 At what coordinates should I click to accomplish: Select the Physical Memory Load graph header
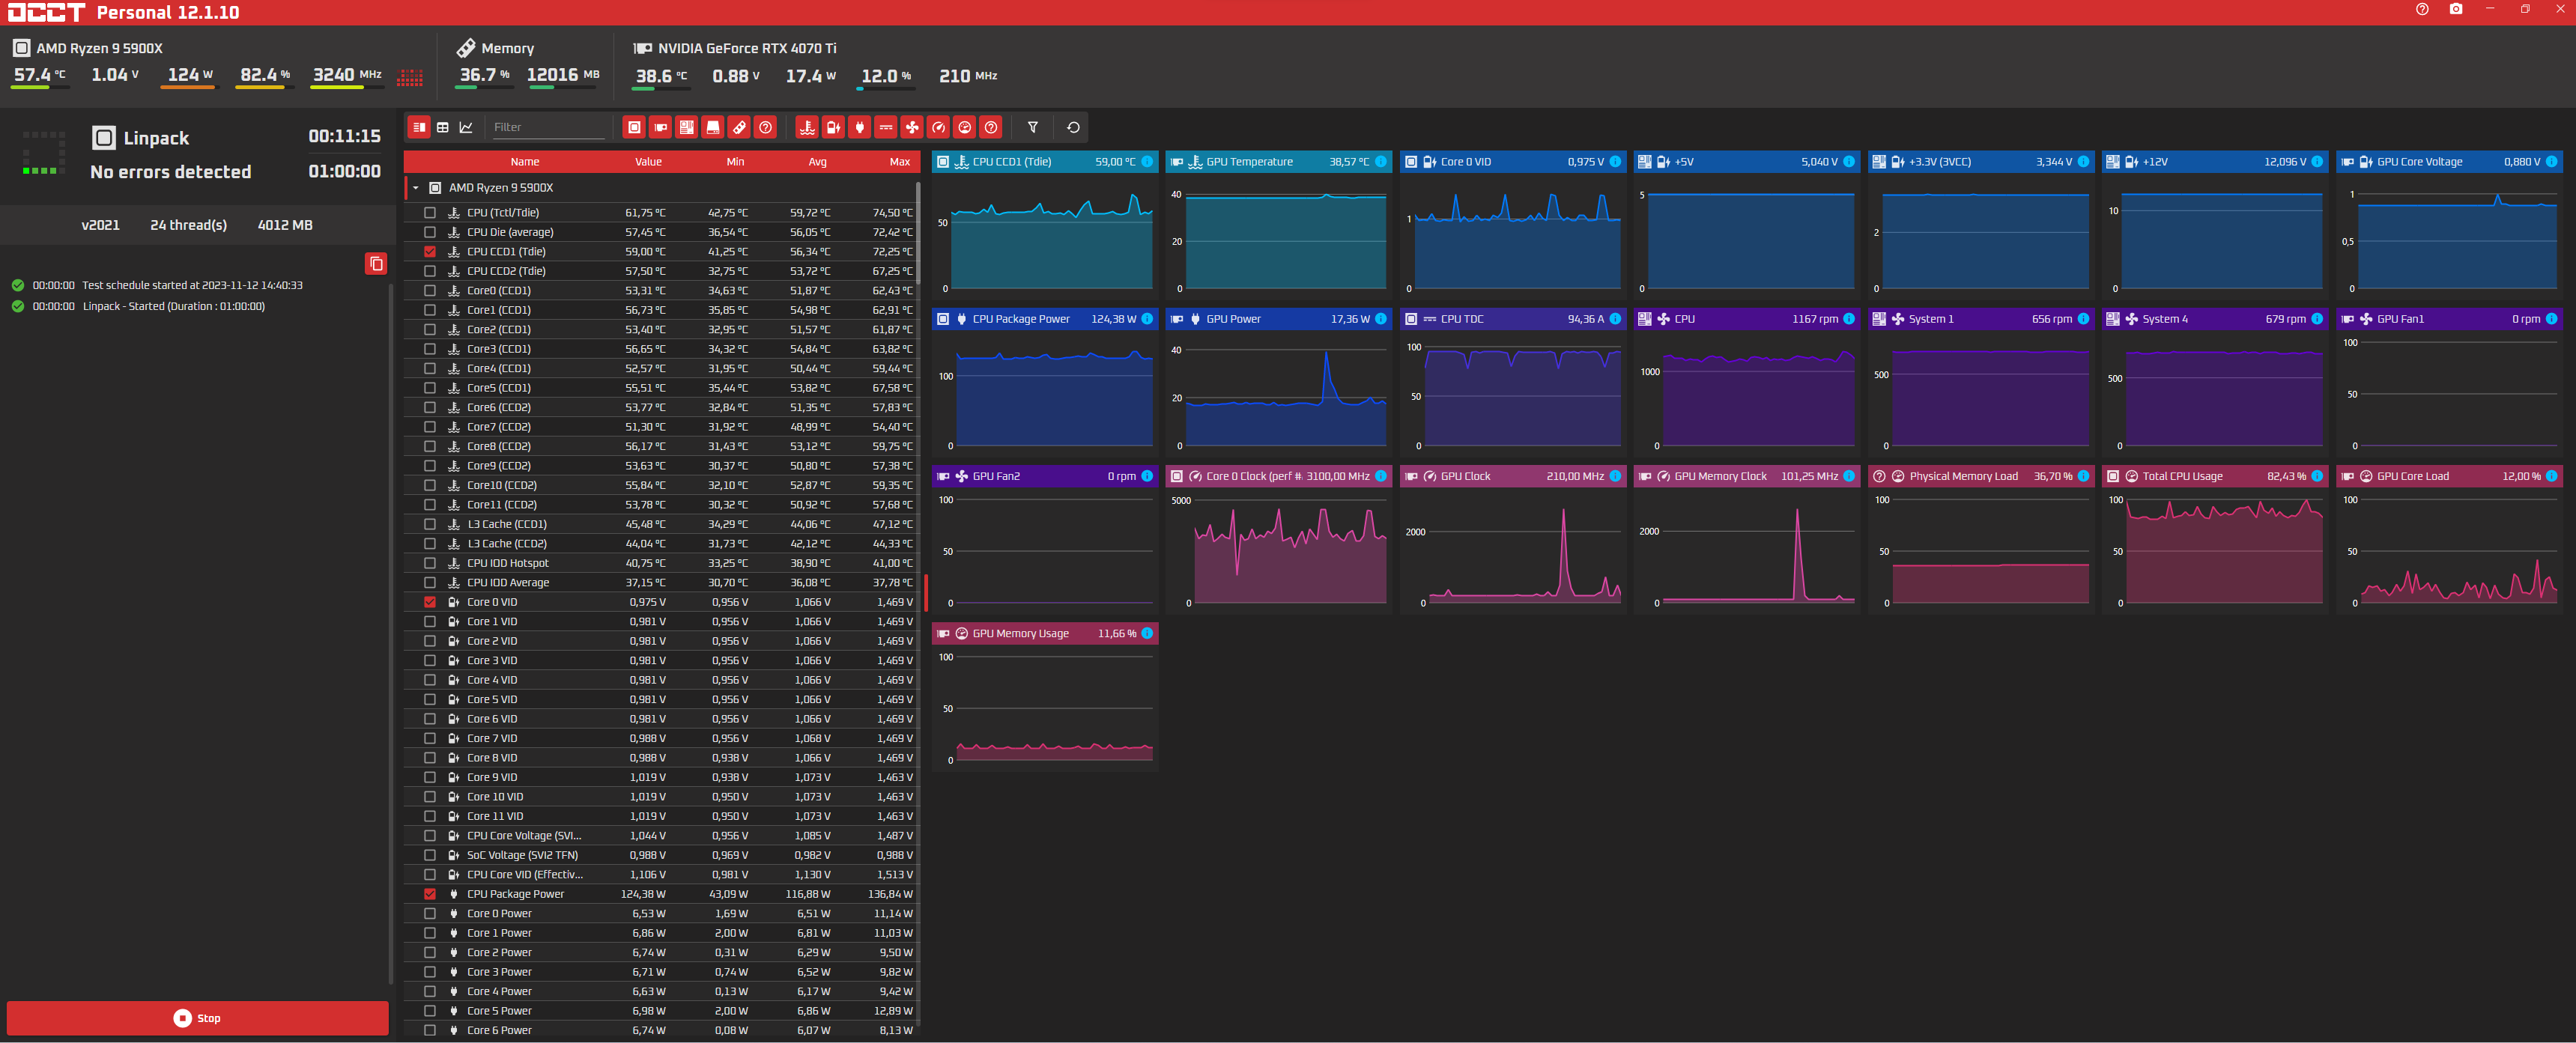pos(1981,477)
